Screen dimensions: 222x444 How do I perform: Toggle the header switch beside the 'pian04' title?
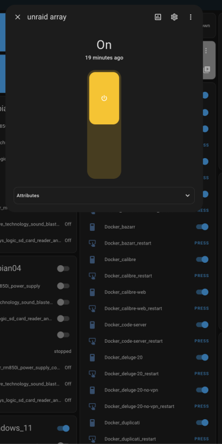point(63,268)
